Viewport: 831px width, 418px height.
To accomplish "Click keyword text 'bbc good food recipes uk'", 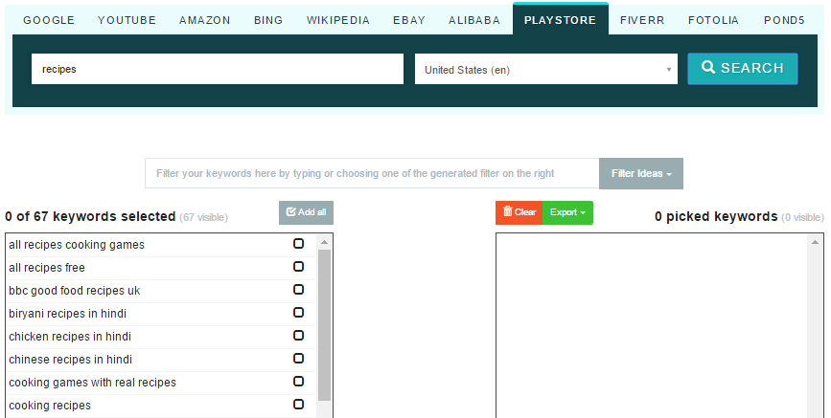I will 74,291.
